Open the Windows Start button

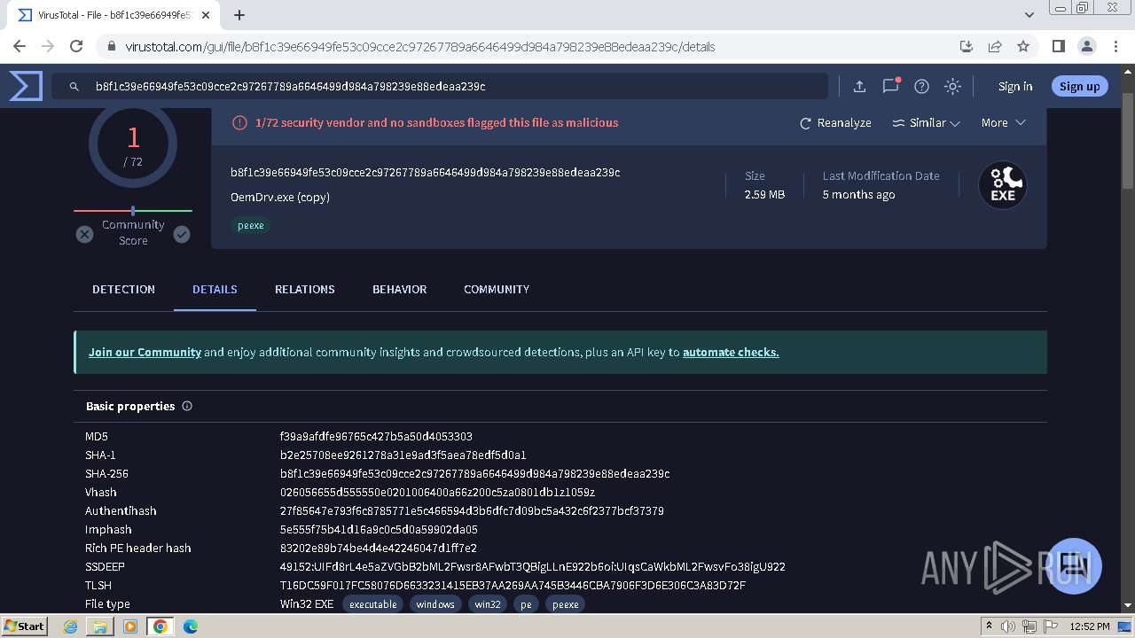pos(24,626)
